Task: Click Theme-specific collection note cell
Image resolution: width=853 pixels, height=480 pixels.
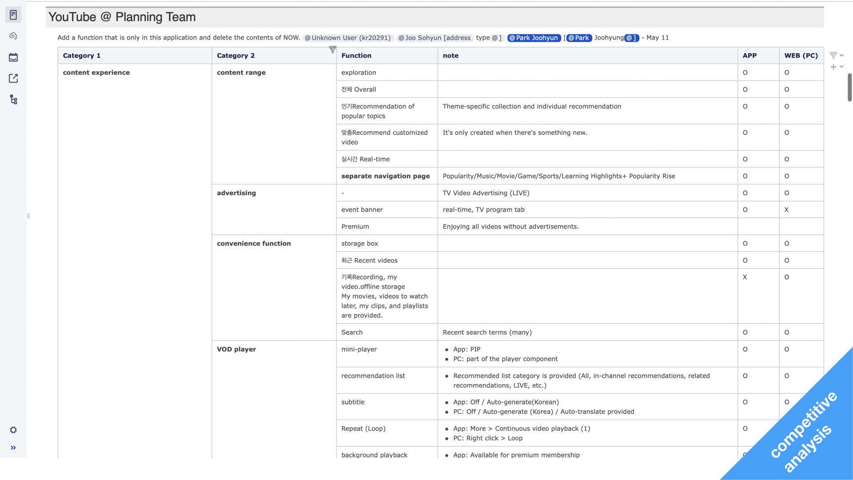Action: pyautogui.click(x=587, y=111)
